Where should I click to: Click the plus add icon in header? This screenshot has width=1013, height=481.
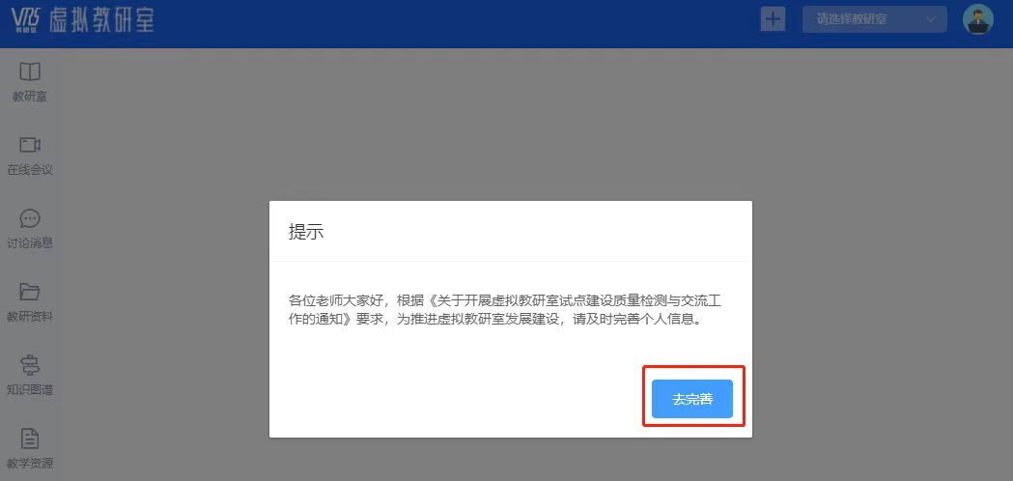coord(773,18)
